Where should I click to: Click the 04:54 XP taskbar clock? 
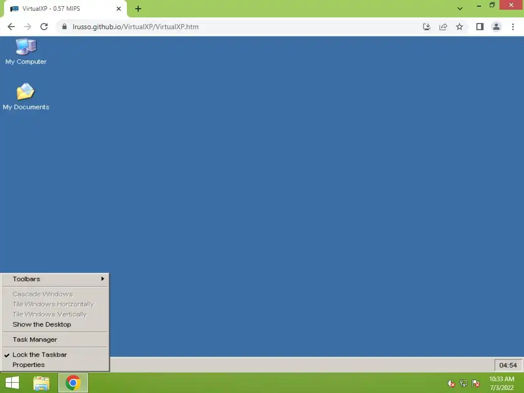[x=508, y=365]
